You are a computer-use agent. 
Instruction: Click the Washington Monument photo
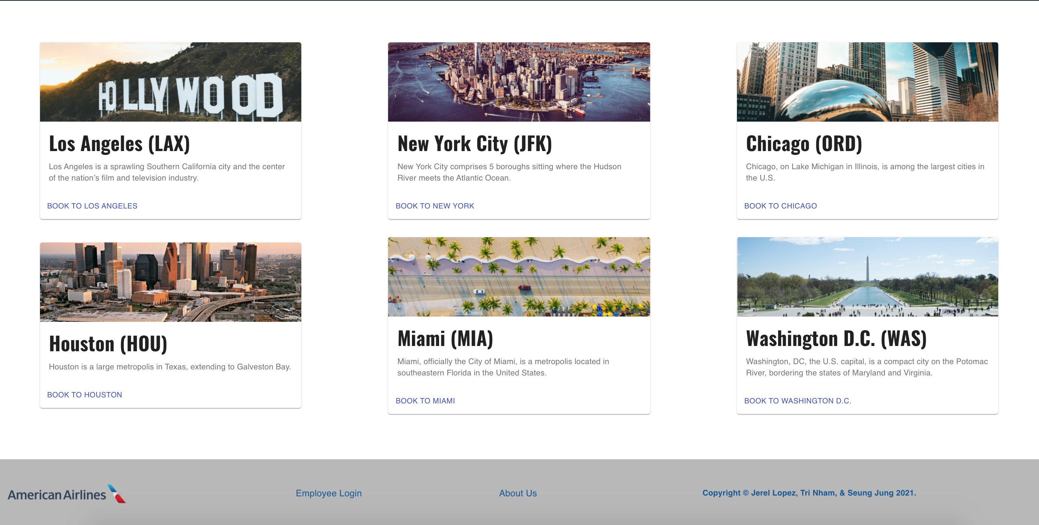(867, 277)
